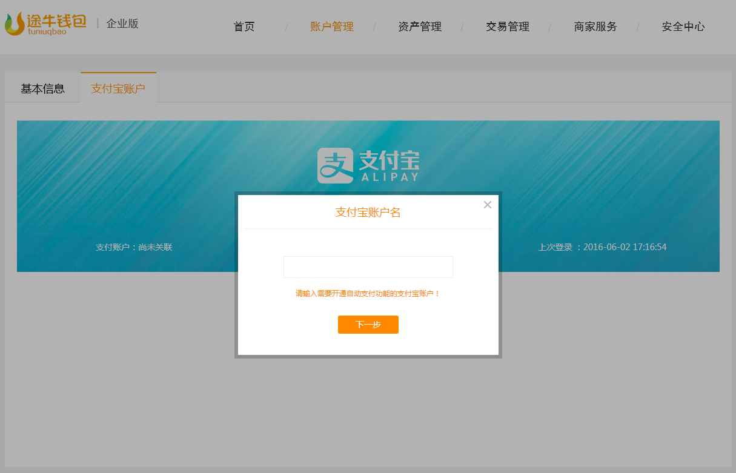736x473 pixels.
Task: Open the 安全中心 navigation item
Action: click(x=683, y=27)
